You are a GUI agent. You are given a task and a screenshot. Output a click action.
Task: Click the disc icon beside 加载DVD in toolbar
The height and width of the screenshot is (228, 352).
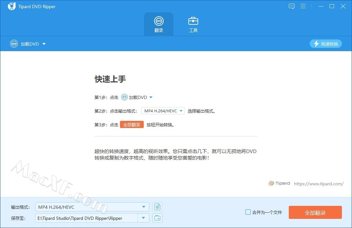pos(14,44)
